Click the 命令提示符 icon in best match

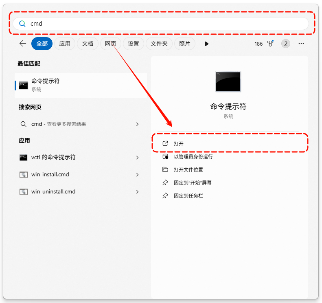23,85
